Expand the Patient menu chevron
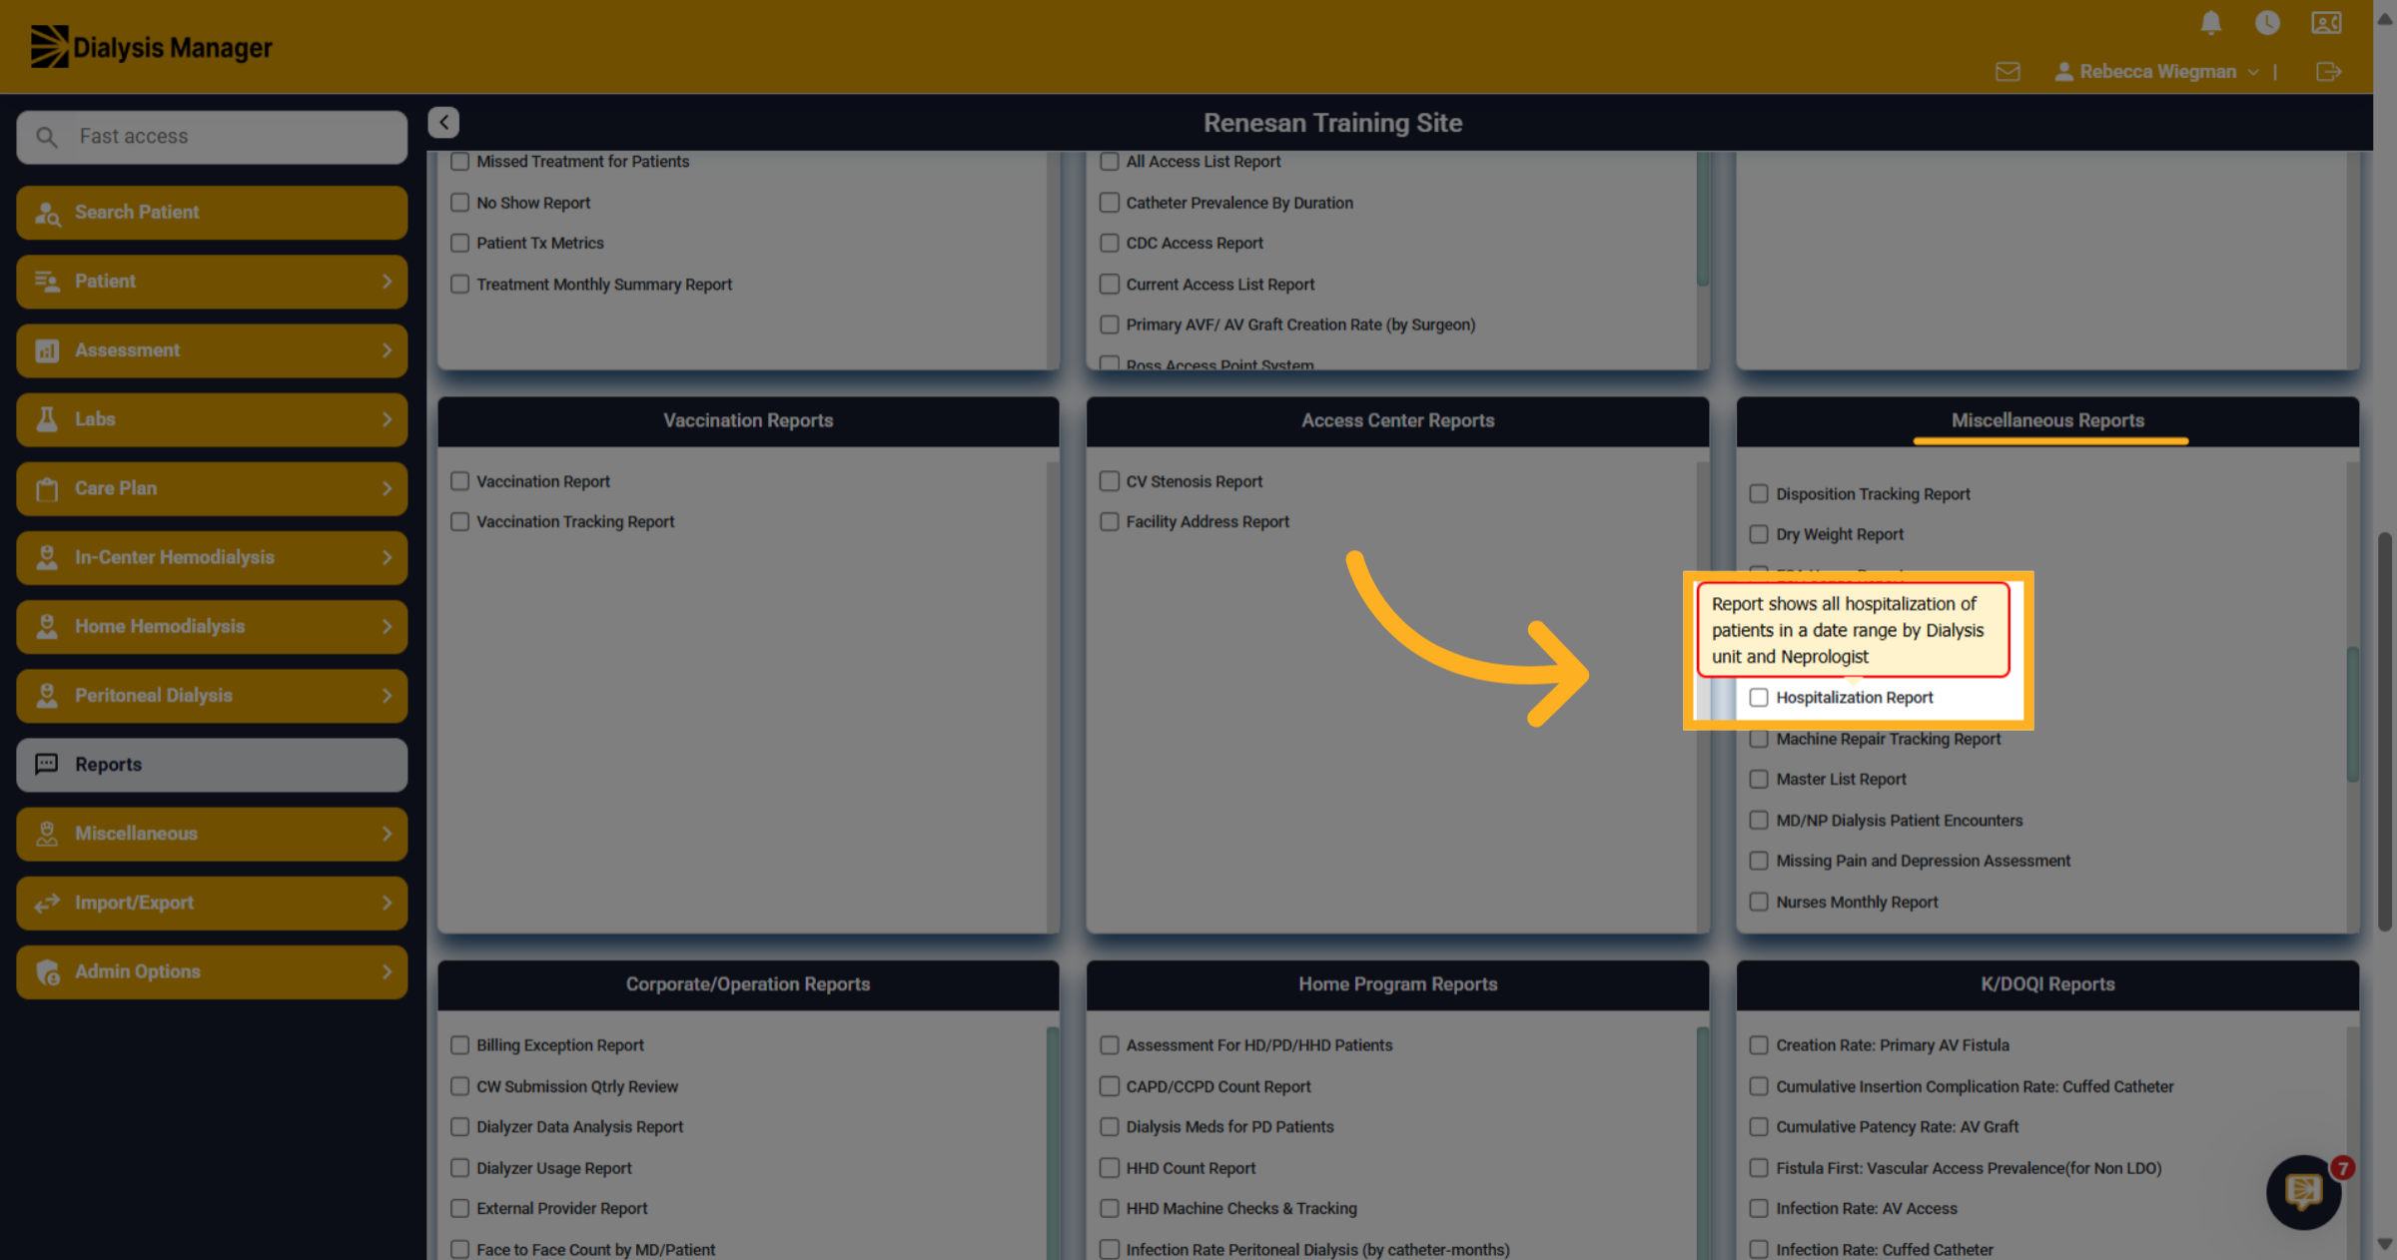Screen dimensions: 2397x1260 coord(388,282)
